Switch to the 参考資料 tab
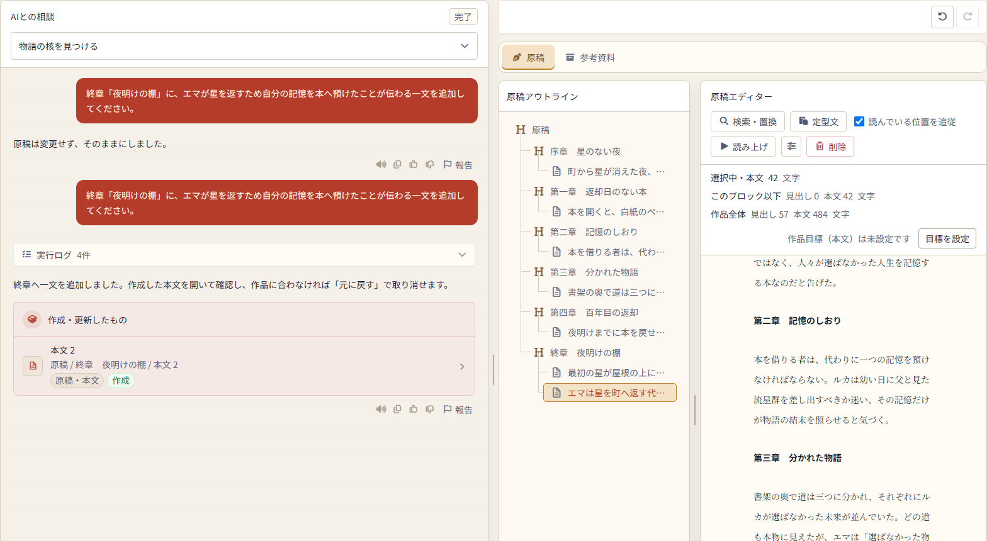This screenshot has height=541, width=987. pyautogui.click(x=590, y=57)
